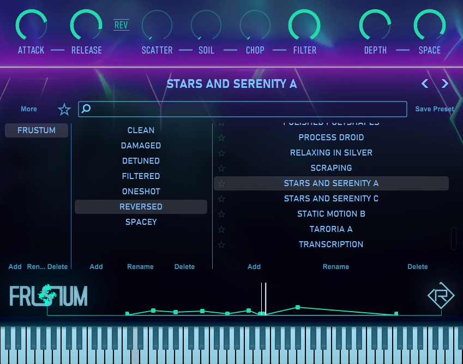Viewport: 463px width, 364px height.
Task: Click Add under the preset list
Action: (x=254, y=267)
